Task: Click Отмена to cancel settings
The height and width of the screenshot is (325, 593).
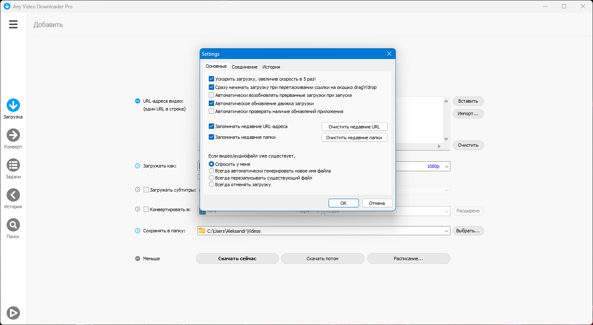Action: (x=377, y=203)
